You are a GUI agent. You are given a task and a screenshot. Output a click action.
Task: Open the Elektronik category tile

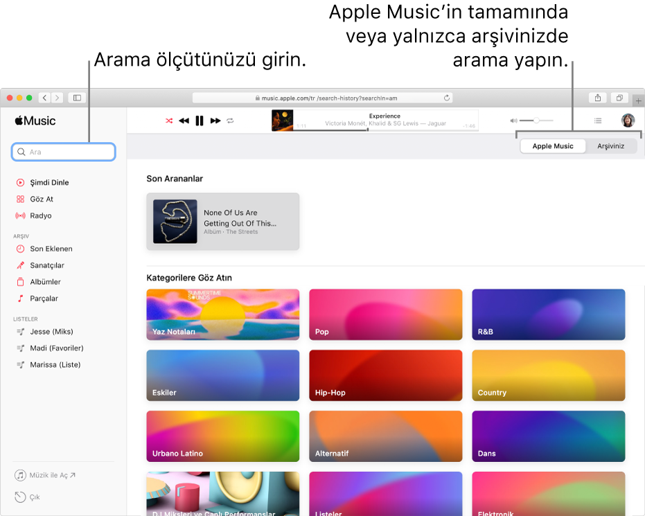(549, 493)
